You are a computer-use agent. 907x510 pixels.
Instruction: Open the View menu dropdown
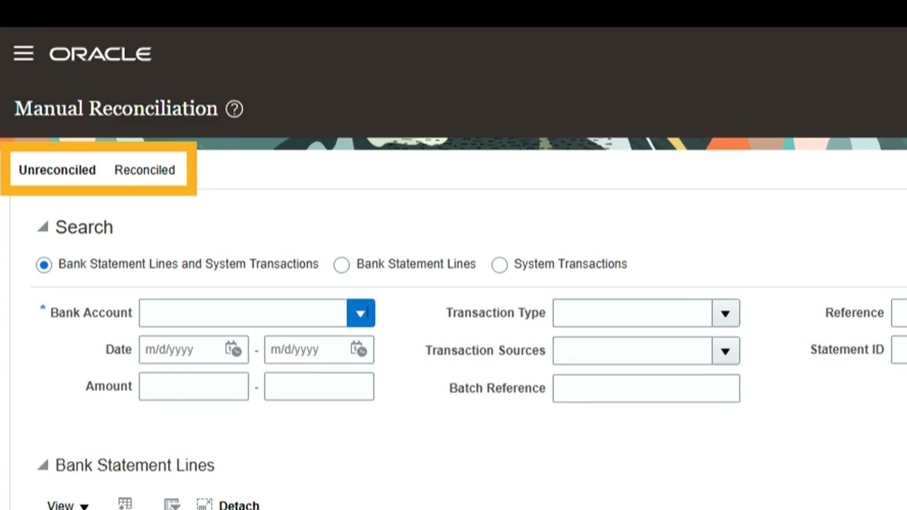point(68,505)
